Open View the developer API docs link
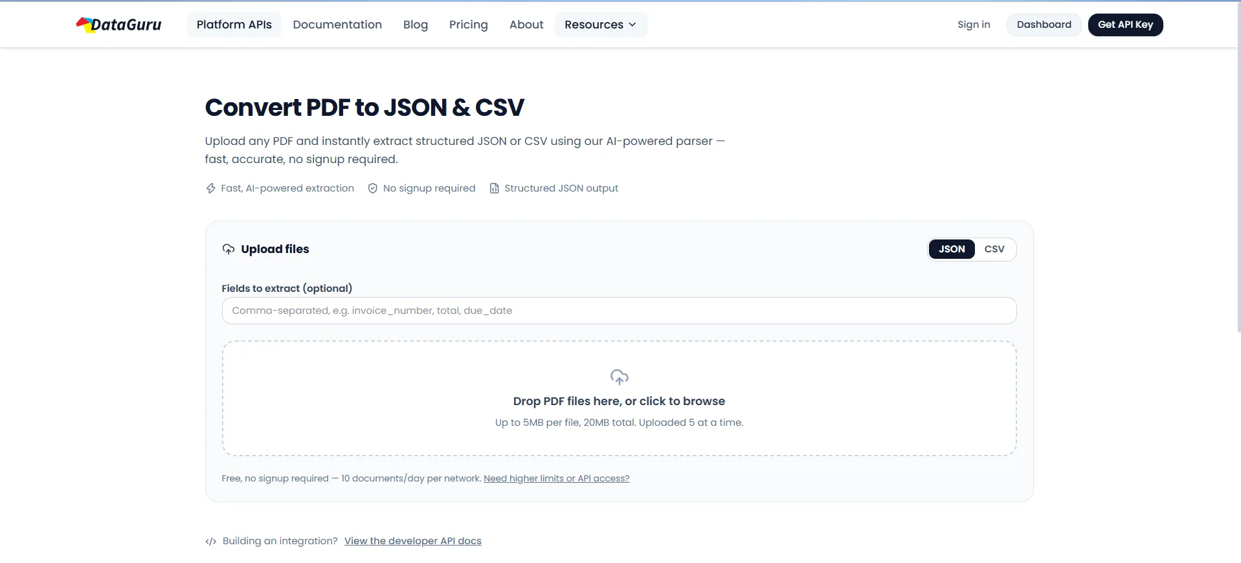The width and height of the screenshot is (1241, 563). (413, 541)
